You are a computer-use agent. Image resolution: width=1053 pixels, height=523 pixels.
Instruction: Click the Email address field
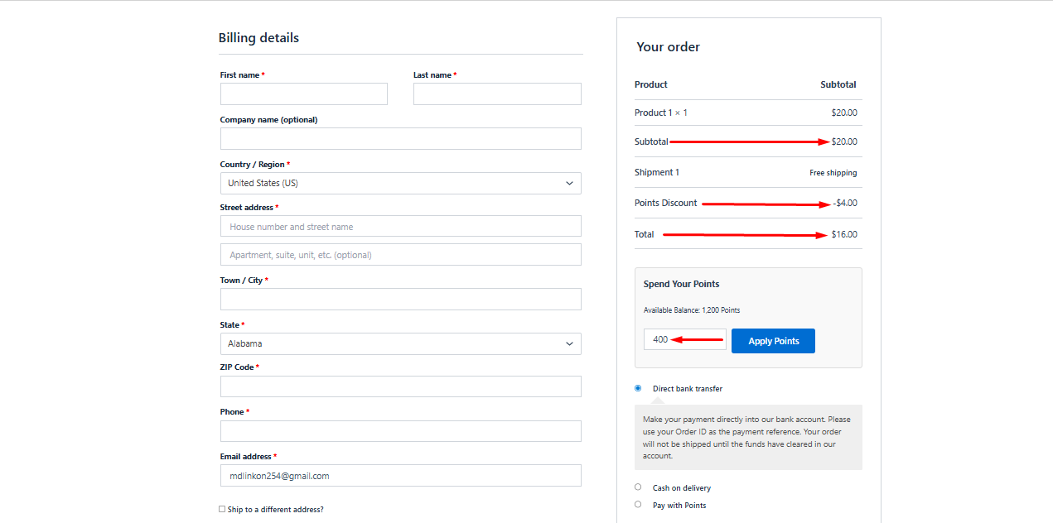coord(401,475)
